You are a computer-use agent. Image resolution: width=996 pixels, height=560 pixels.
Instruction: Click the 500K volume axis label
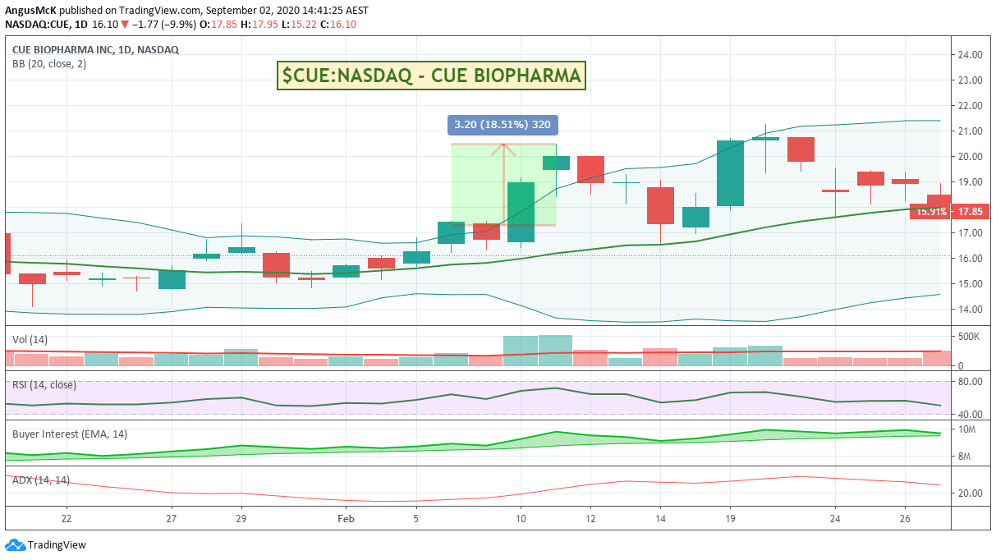pyautogui.click(x=970, y=337)
